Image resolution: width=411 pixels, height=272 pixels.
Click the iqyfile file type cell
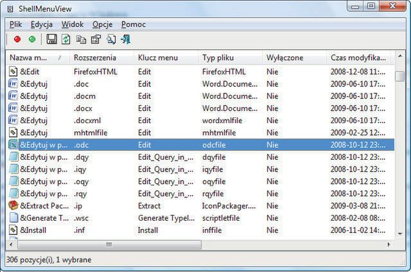(x=213, y=169)
